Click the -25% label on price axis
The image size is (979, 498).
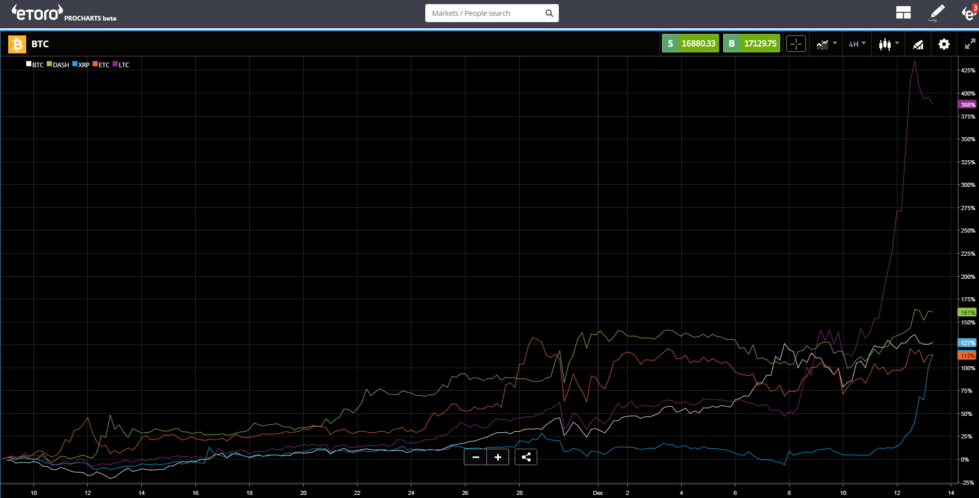coord(968,483)
